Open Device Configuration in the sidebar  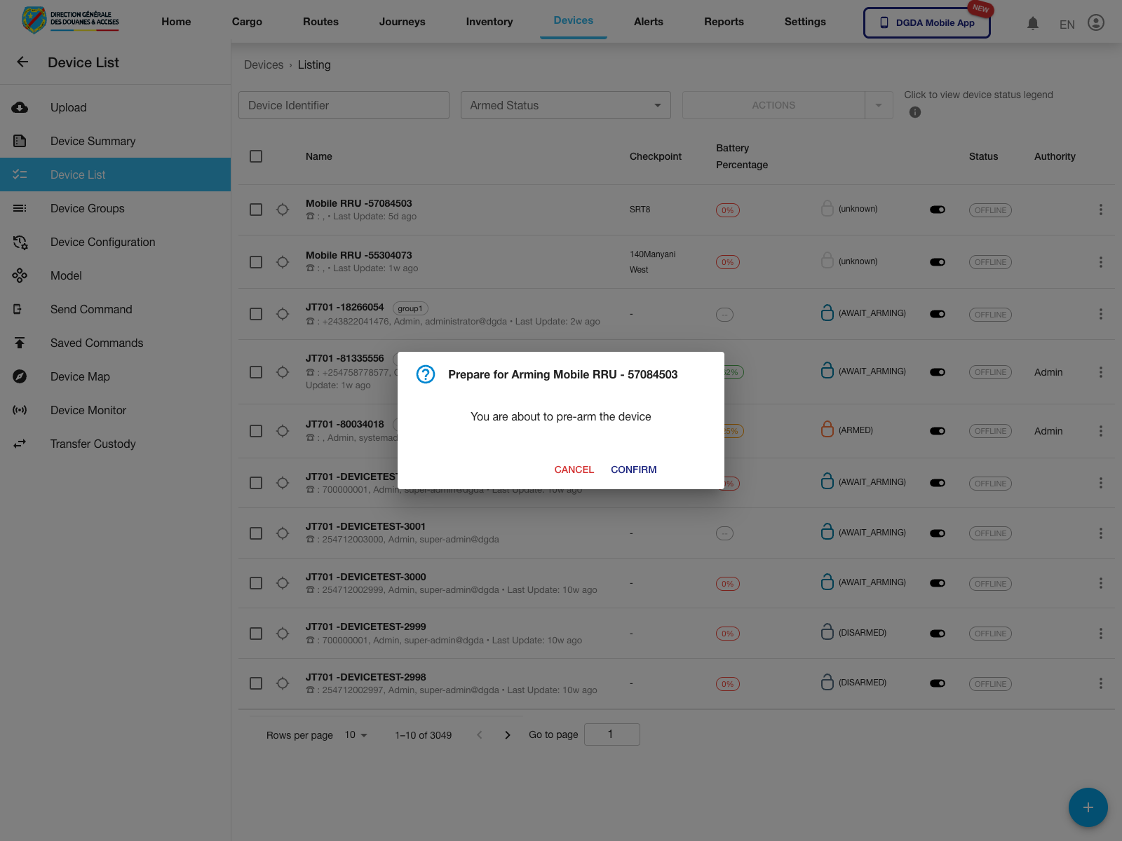click(102, 242)
